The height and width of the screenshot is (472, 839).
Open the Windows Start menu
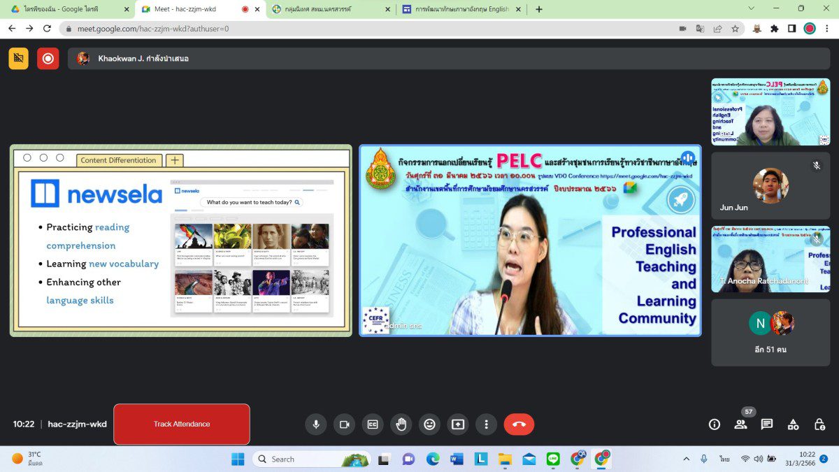tap(238, 459)
